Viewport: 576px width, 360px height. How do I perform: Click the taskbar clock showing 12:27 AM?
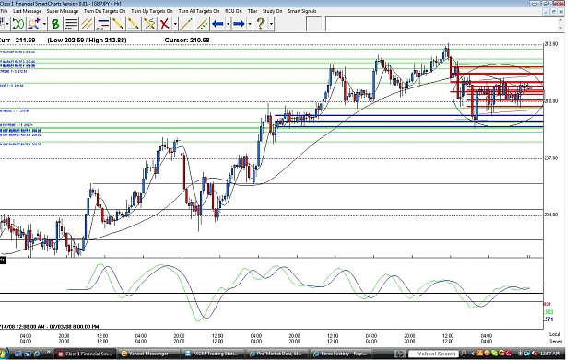pos(550,354)
